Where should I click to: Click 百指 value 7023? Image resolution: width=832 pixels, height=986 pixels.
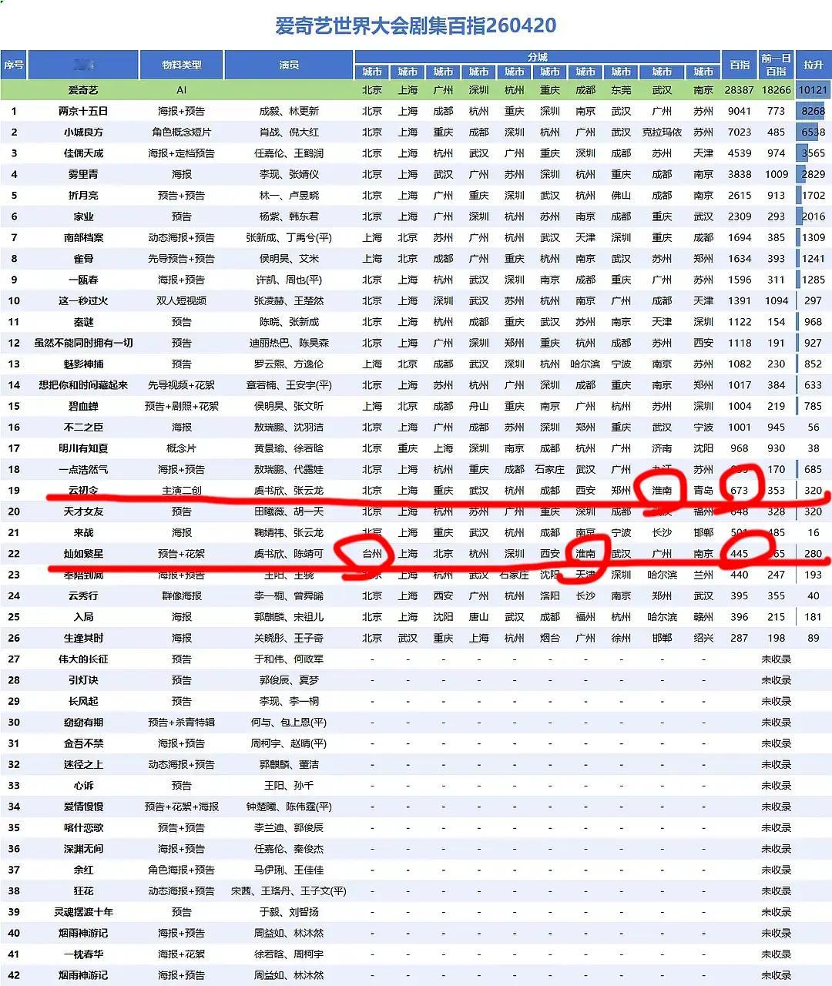click(x=740, y=132)
